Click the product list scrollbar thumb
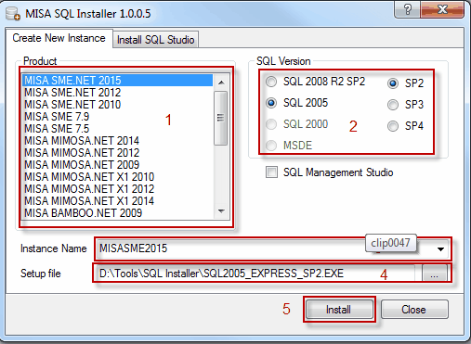 click(221, 118)
